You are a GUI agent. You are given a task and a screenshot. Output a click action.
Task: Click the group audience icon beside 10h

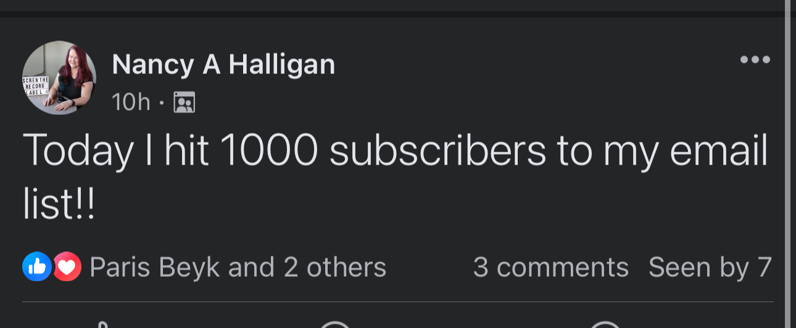[x=184, y=102]
